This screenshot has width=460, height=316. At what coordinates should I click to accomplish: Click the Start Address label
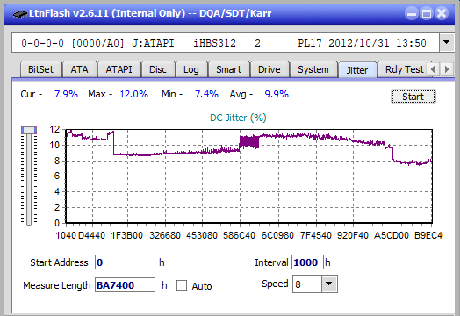click(x=59, y=262)
